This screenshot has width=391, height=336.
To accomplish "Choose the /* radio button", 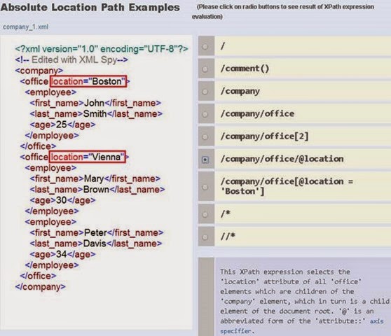I will pyautogui.click(x=205, y=214).
